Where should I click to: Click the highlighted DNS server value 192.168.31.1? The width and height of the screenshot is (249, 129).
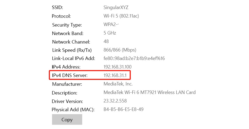[x=115, y=75]
